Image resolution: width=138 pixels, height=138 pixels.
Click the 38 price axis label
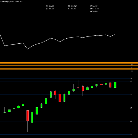click(131, 79)
